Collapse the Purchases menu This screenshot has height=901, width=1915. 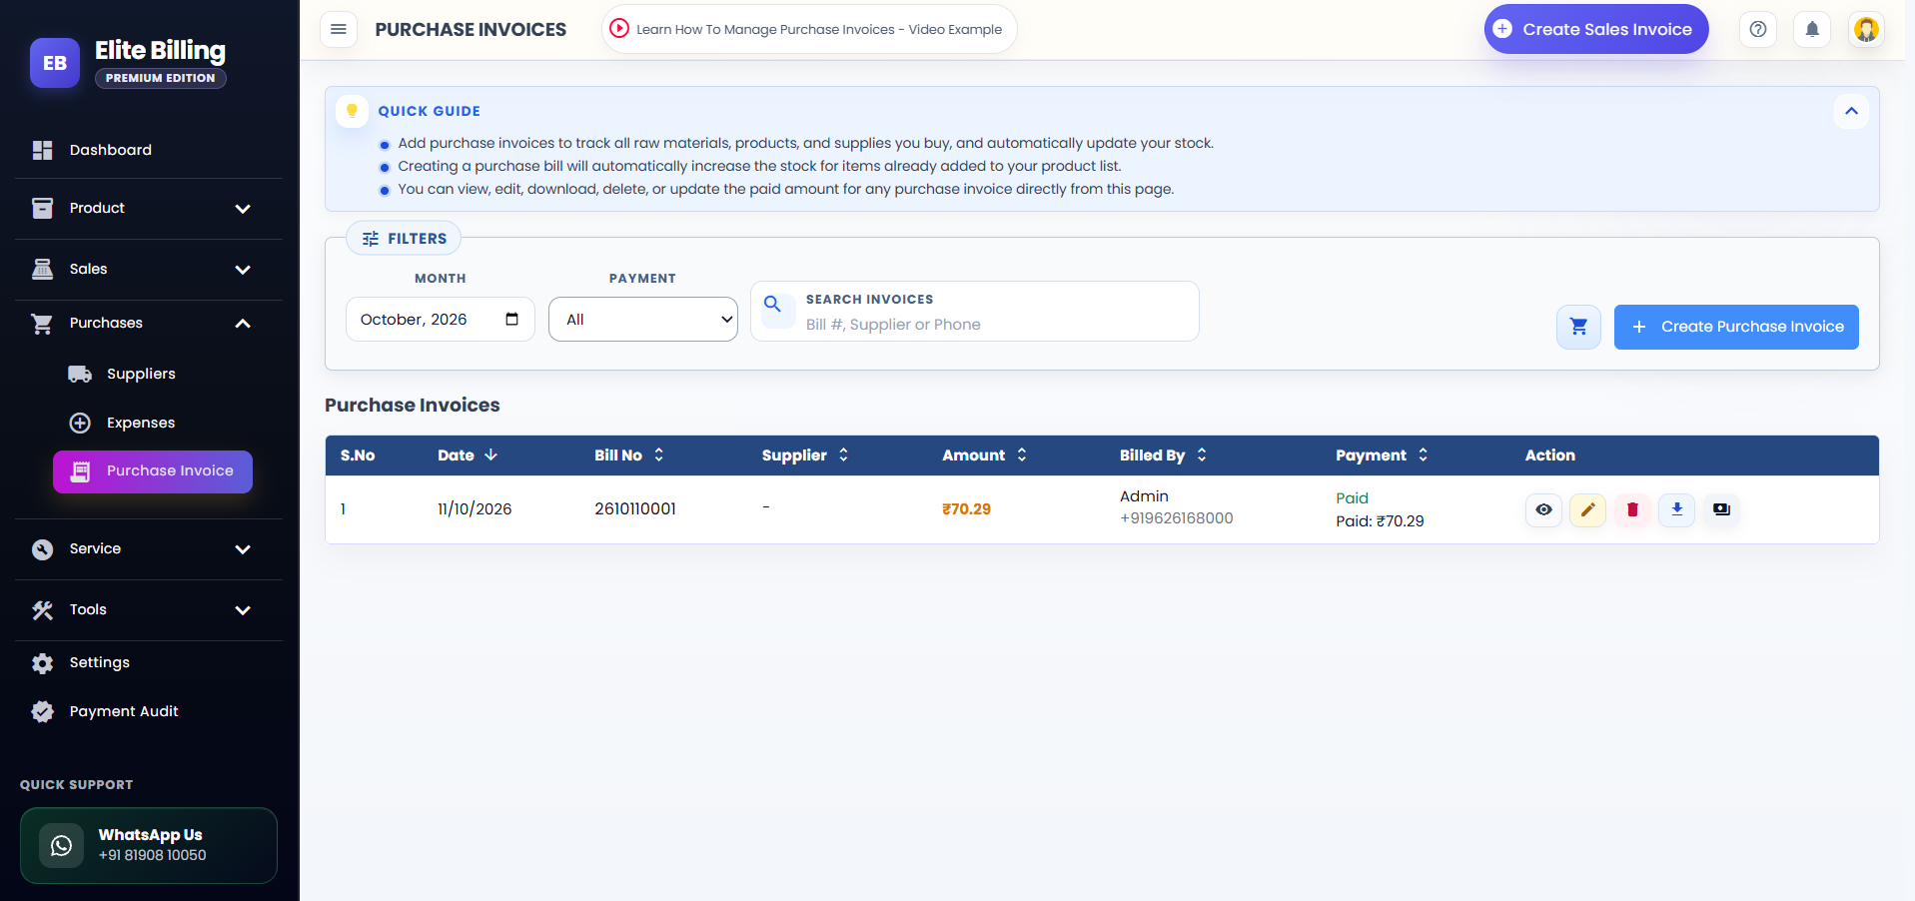149,323
